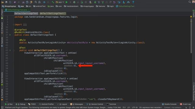195x109 pixels.
Task: Open file using the folder toolbar icon
Action: pos(2,2)
